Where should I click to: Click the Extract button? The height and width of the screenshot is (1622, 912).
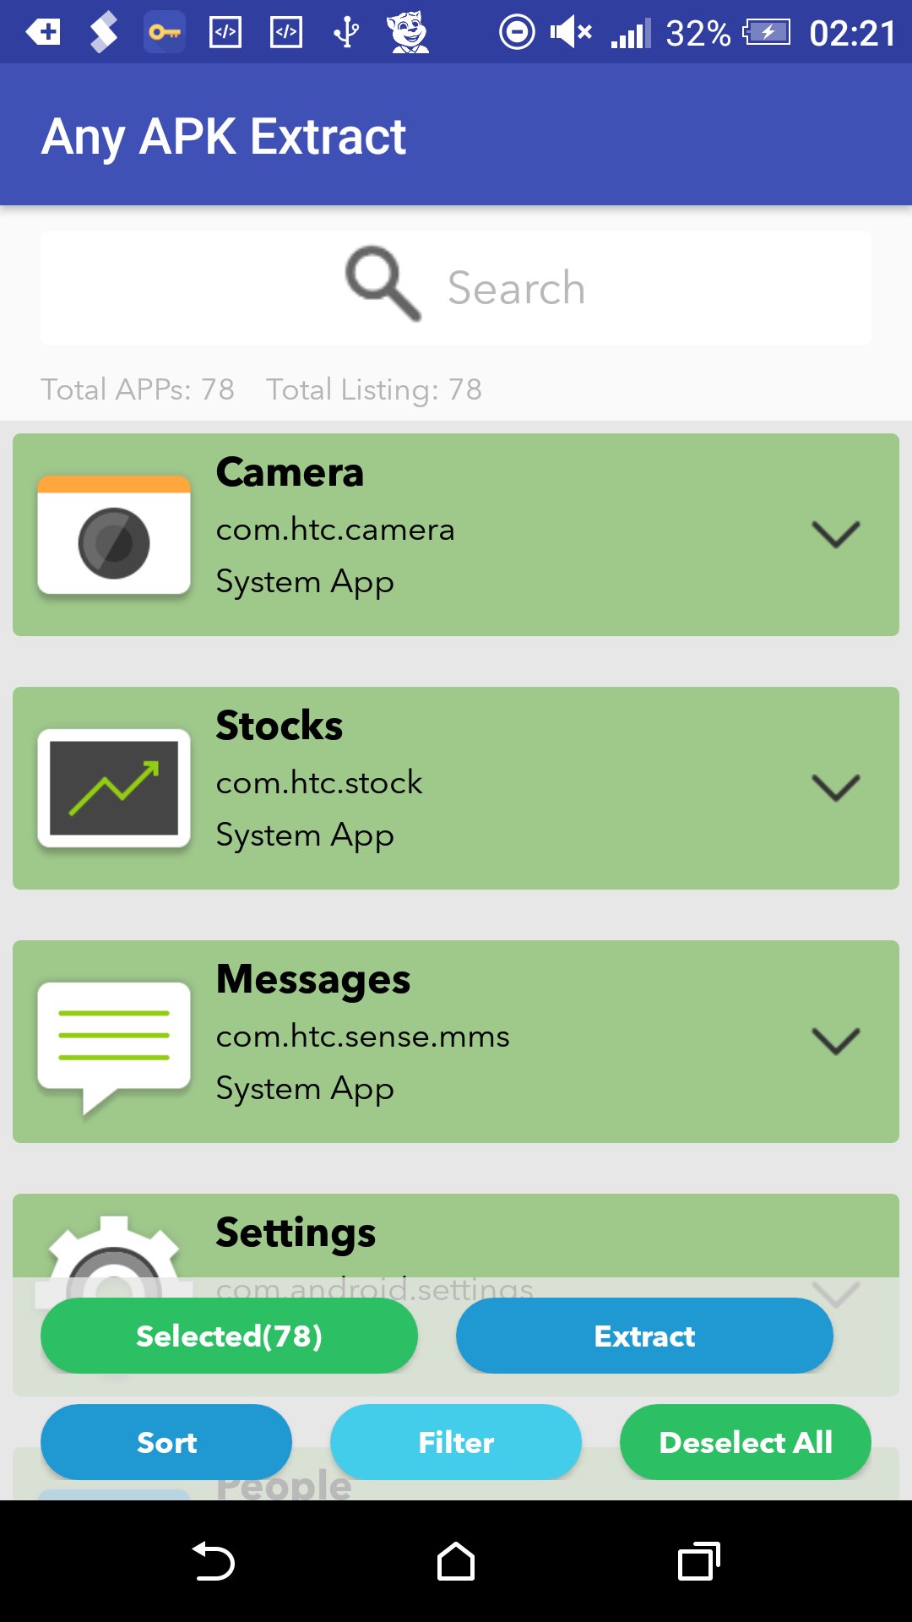[644, 1336]
